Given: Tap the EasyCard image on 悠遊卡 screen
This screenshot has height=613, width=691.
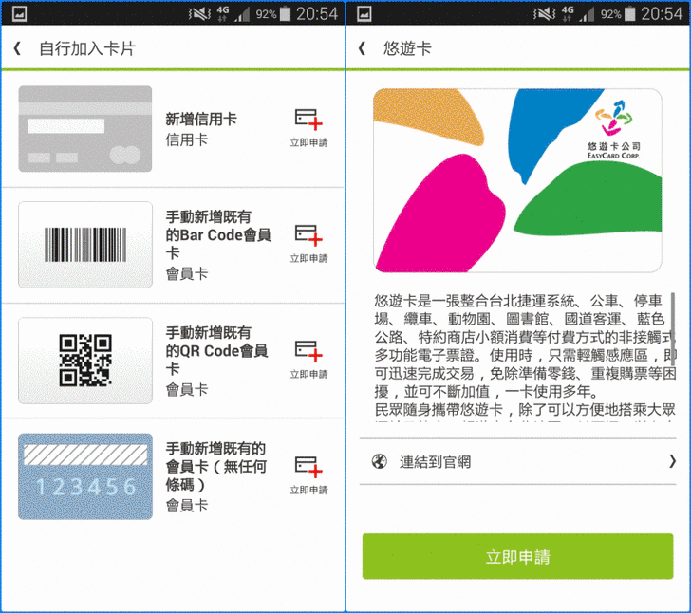Looking at the screenshot, I should 517,180.
